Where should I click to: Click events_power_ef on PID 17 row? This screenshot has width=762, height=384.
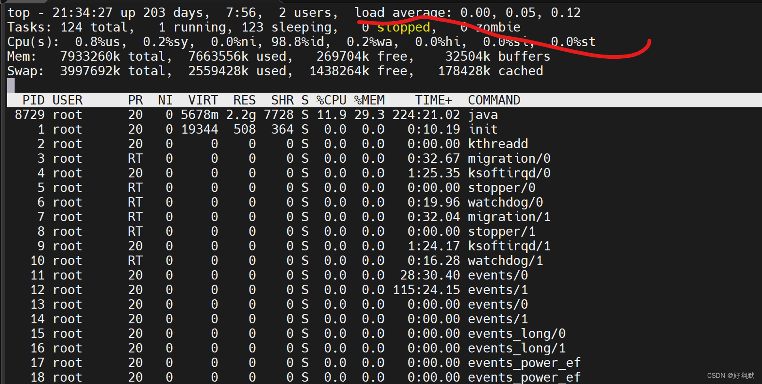click(524, 363)
